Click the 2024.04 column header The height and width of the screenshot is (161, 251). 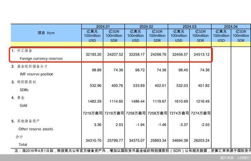(x=231, y=27)
